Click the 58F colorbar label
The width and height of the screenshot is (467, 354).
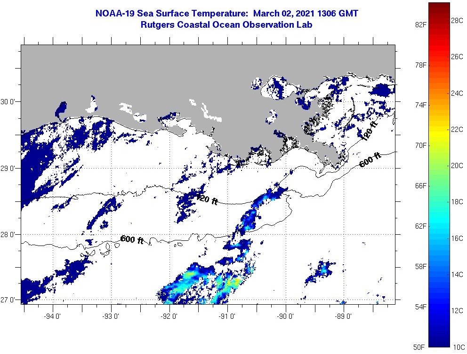[x=420, y=266]
